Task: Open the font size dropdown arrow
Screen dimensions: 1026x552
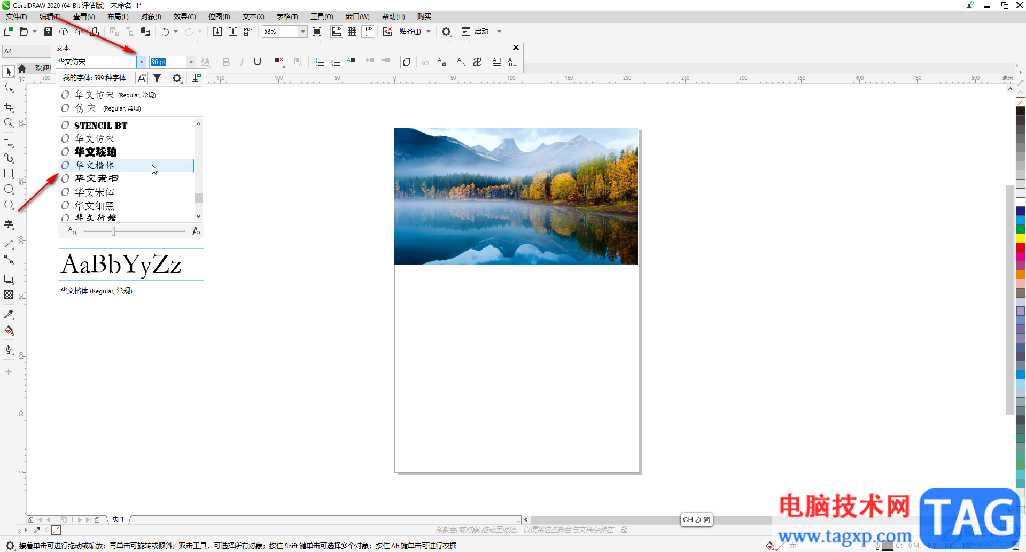Action: pyautogui.click(x=191, y=62)
